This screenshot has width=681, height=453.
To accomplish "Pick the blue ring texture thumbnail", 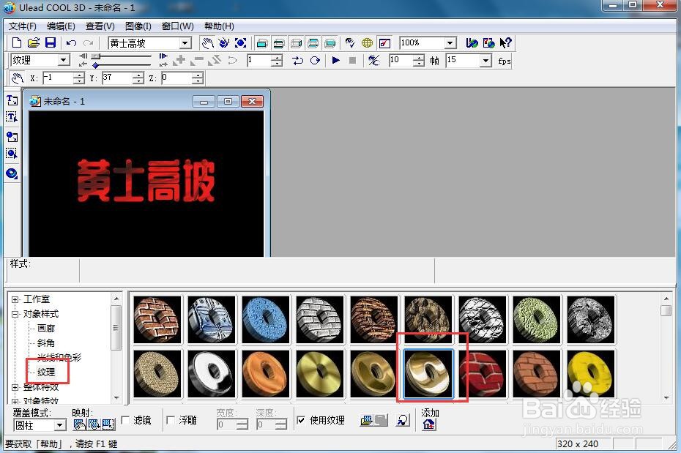I will click(265, 320).
